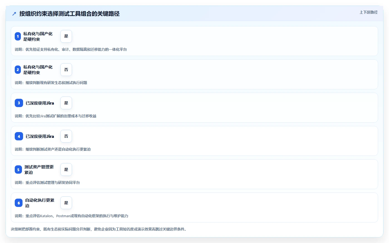The height and width of the screenshot is (243, 389).
Task: Click the step 4 label 已深度使用Jira
Action: [x=40, y=136]
